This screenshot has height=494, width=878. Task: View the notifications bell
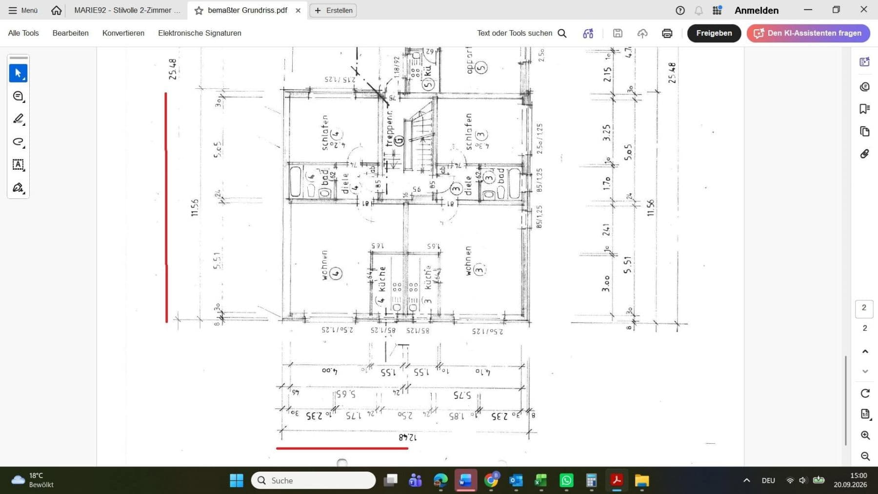698,10
